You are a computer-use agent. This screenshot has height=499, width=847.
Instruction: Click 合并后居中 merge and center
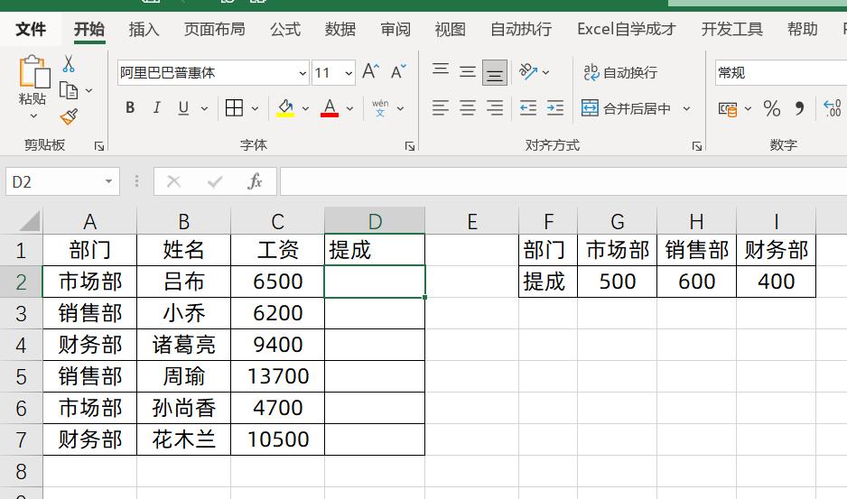tap(627, 108)
